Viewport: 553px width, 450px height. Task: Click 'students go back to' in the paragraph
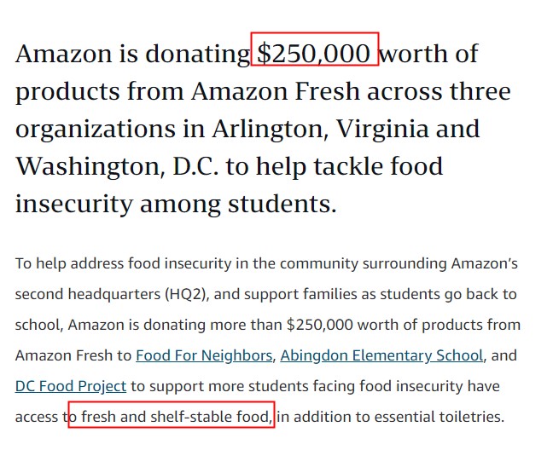(448, 294)
